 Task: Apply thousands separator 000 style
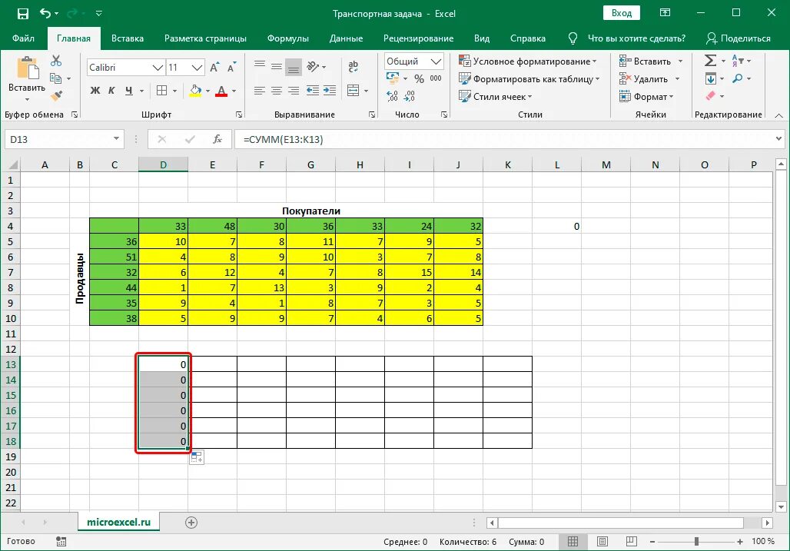tap(436, 78)
